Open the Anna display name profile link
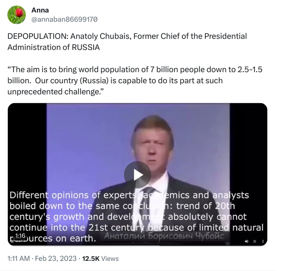Screen dimensions: 282x271 click(40, 10)
